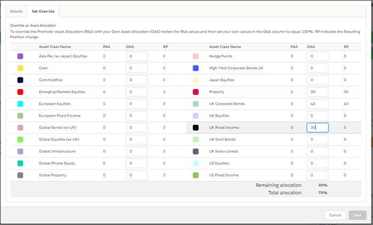The height and width of the screenshot is (225, 373).
Task: Click the Cash yellow color swatch
Action: click(20, 68)
